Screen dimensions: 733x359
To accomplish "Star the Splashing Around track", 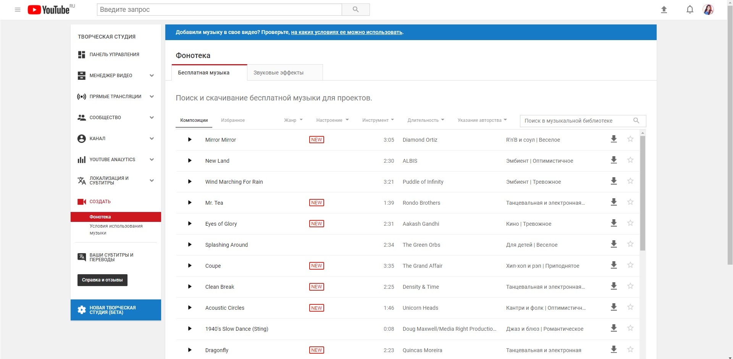I will point(630,244).
